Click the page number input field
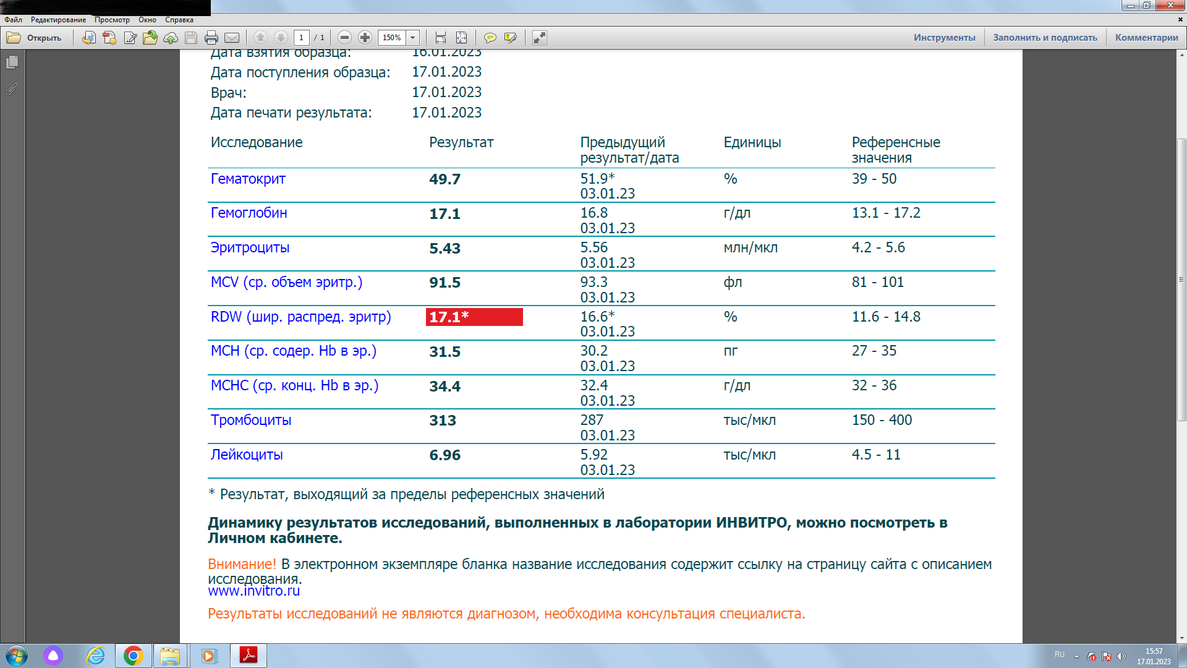The height and width of the screenshot is (668, 1187). coord(302,38)
